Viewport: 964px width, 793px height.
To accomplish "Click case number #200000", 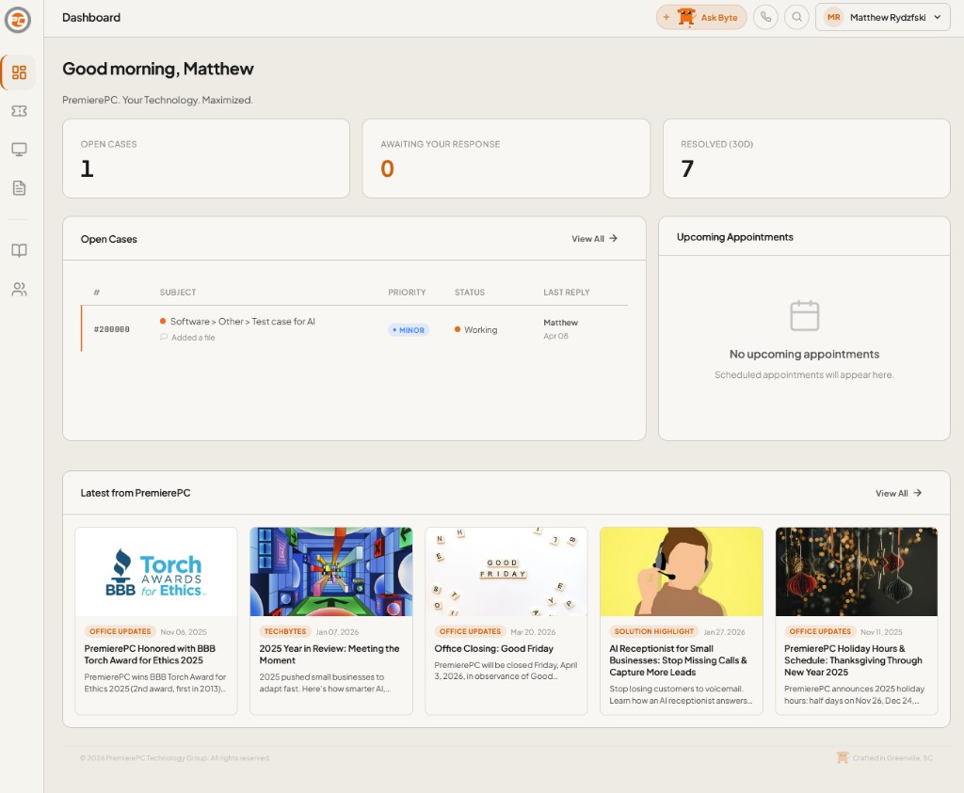I will point(111,329).
